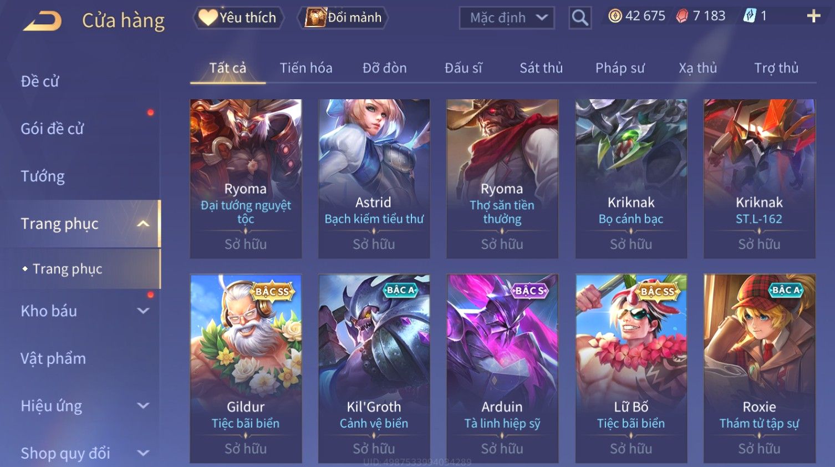Collapse the Trang phục sidebar section
This screenshot has width=835, height=467.
pyautogui.click(x=143, y=224)
